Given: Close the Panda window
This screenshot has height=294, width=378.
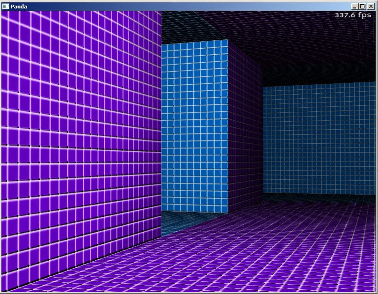Looking at the screenshot, I should tap(371, 6).
